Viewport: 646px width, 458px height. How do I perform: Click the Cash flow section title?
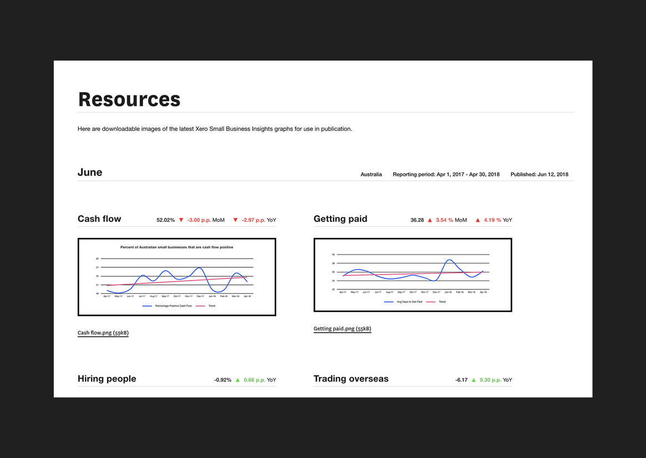99,219
